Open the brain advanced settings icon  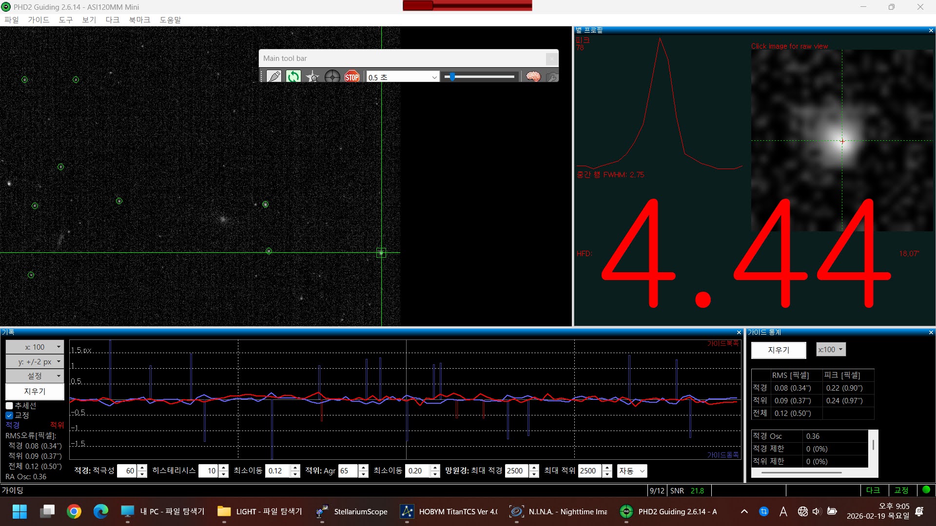[x=533, y=76]
